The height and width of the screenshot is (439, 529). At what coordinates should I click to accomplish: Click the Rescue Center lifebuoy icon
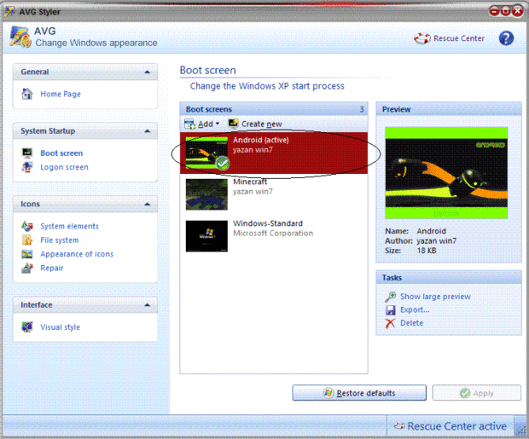click(x=422, y=38)
